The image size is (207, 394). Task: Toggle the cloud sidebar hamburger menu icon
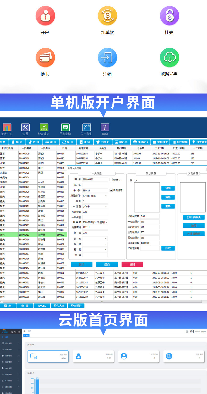coord(25,331)
